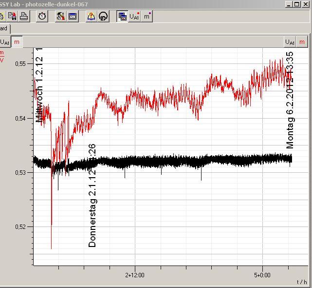Click the 2+12:00 time axis label
This screenshot has width=312, height=288.
pyautogui.click(x=135, y=275)
